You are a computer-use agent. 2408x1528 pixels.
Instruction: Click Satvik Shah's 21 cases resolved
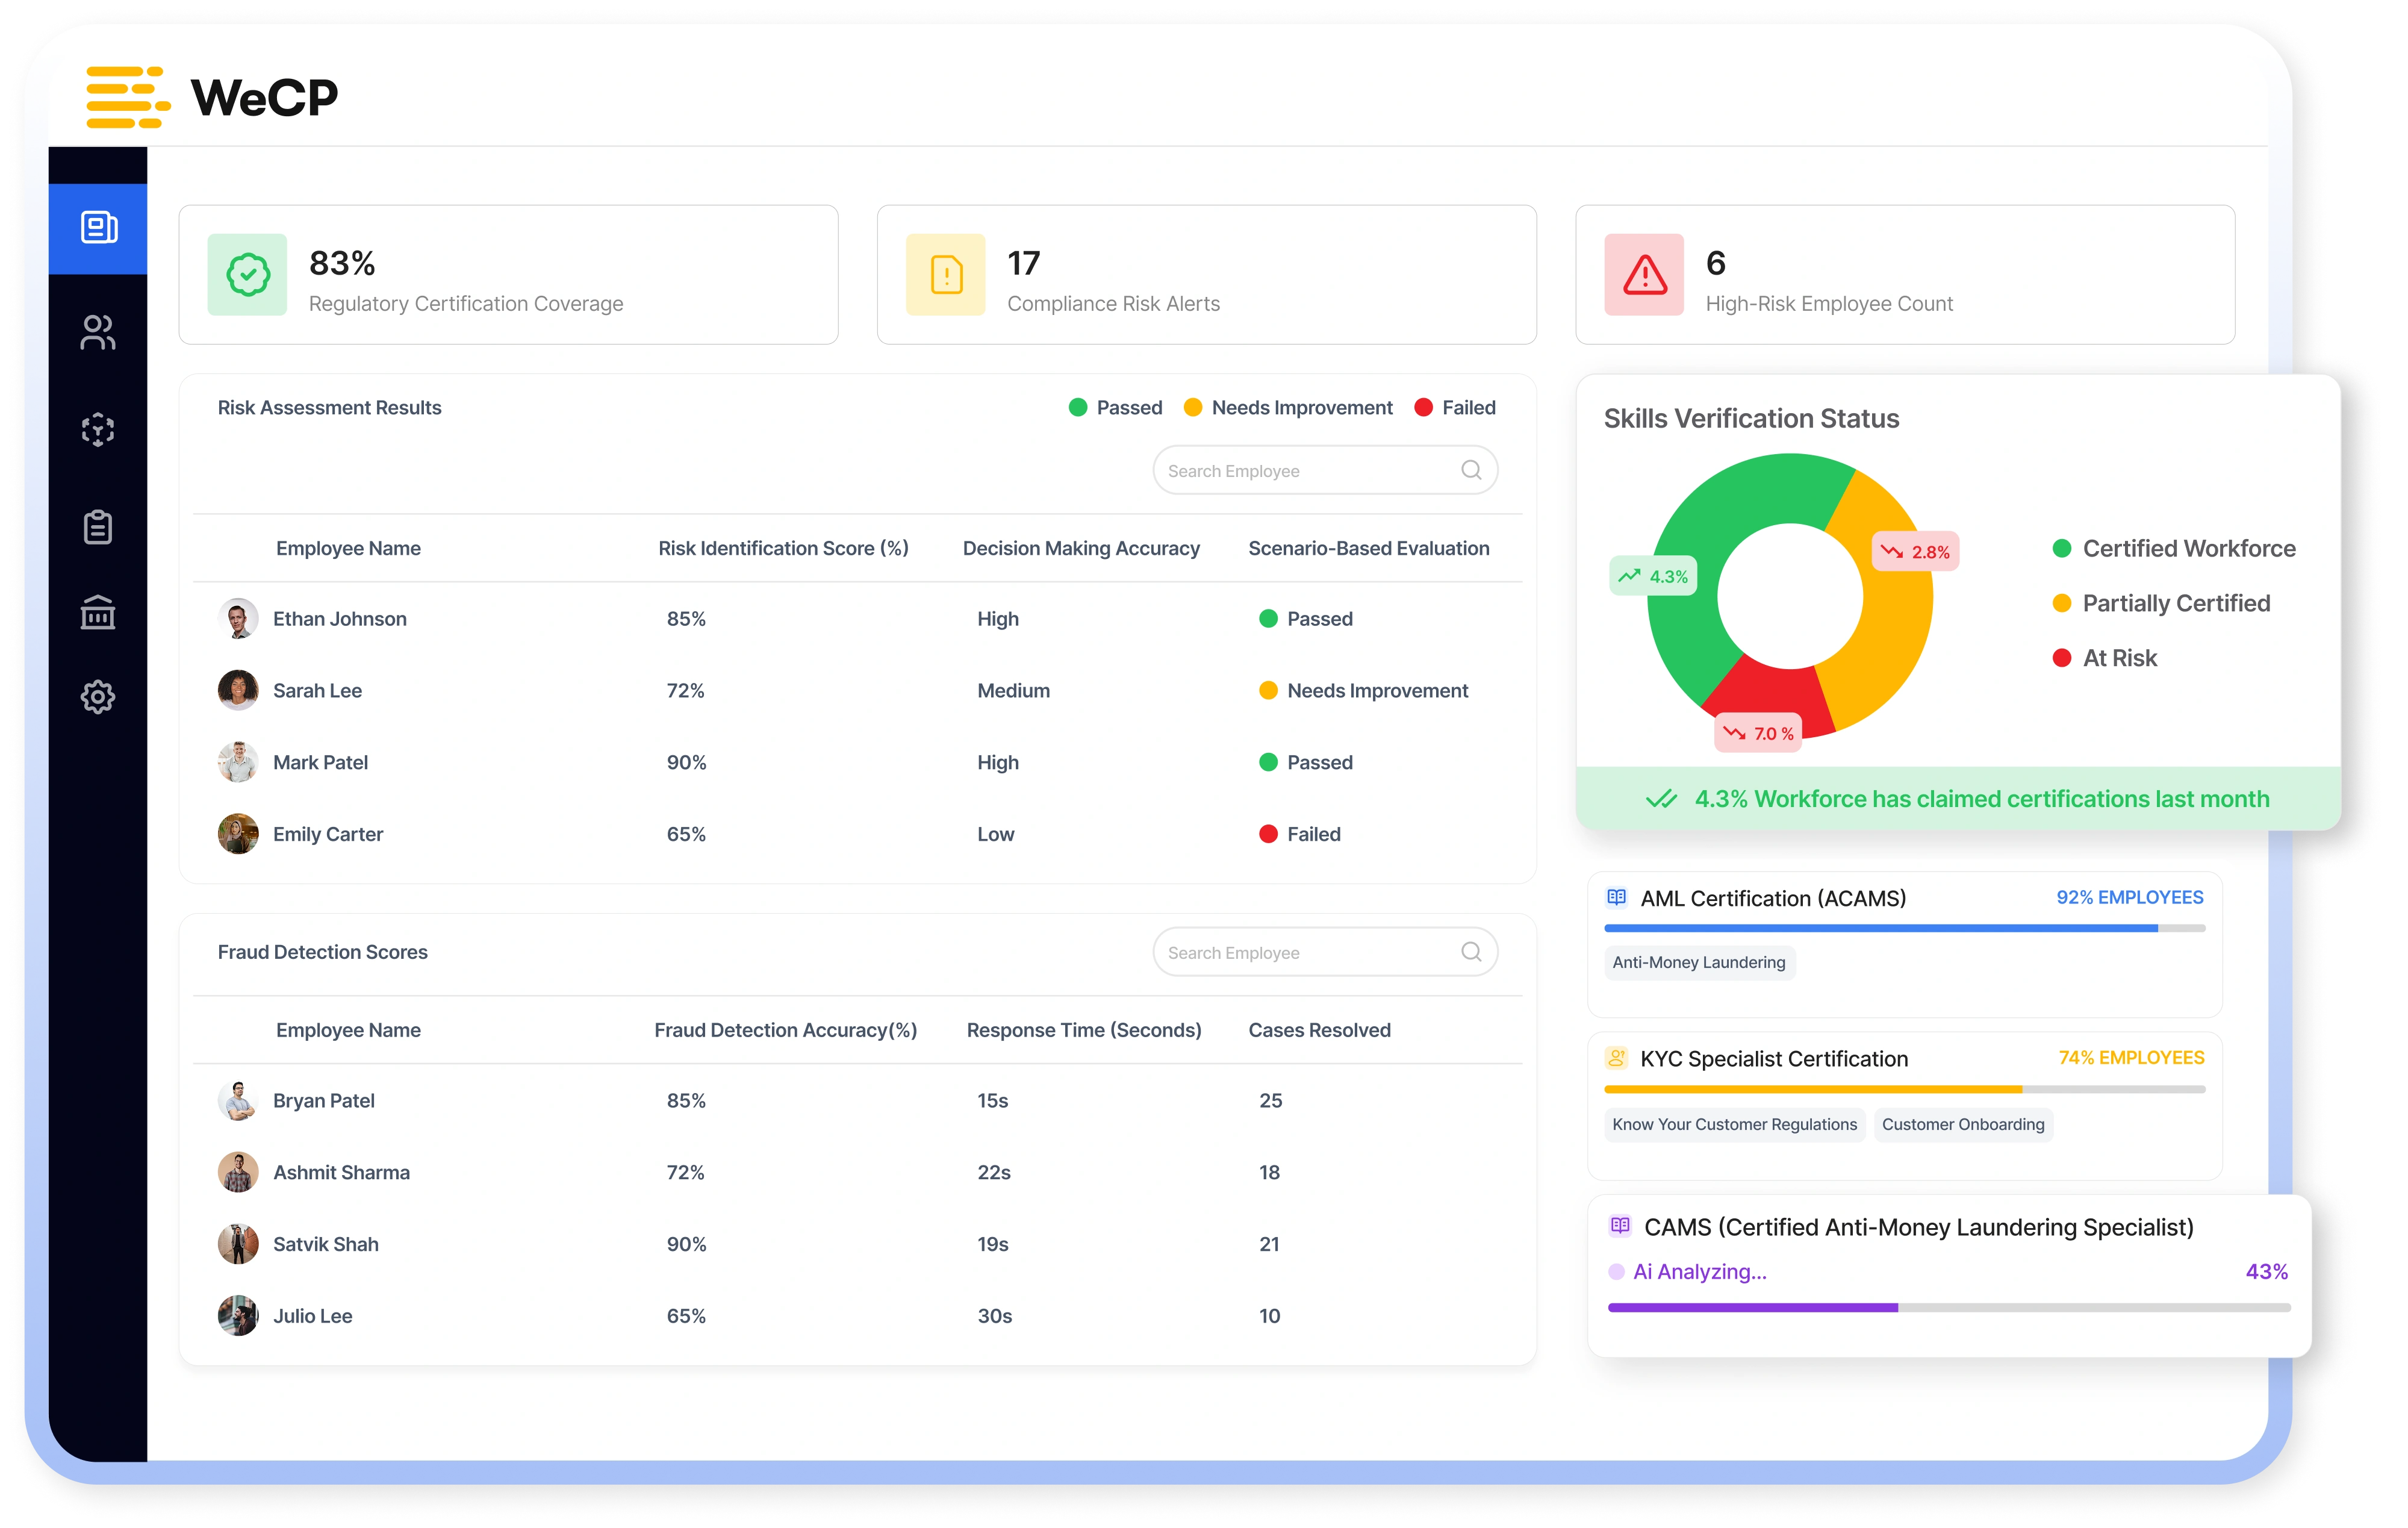[1269, 1244]
